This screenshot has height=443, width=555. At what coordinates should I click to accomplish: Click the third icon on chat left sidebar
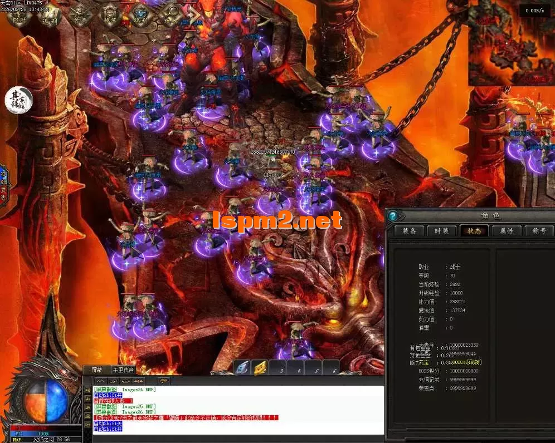[87, 407]
